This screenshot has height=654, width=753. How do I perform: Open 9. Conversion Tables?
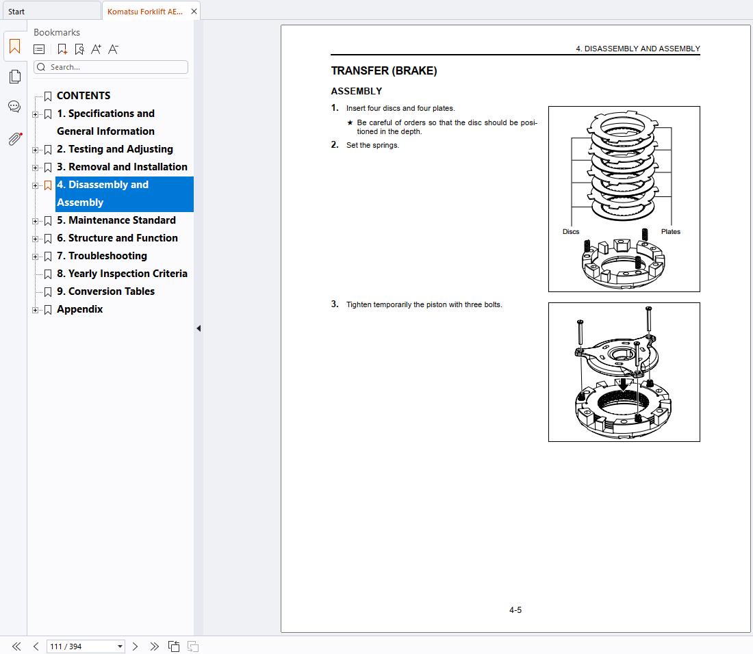105,291
